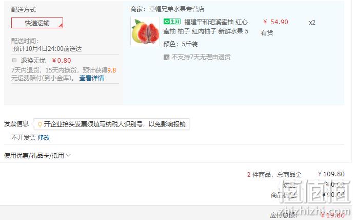Select the 快递运输 delivery option

37,23
